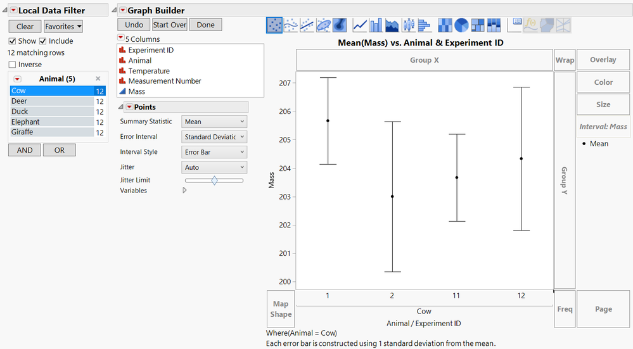Select the Points element icon

tap(274, 25)
